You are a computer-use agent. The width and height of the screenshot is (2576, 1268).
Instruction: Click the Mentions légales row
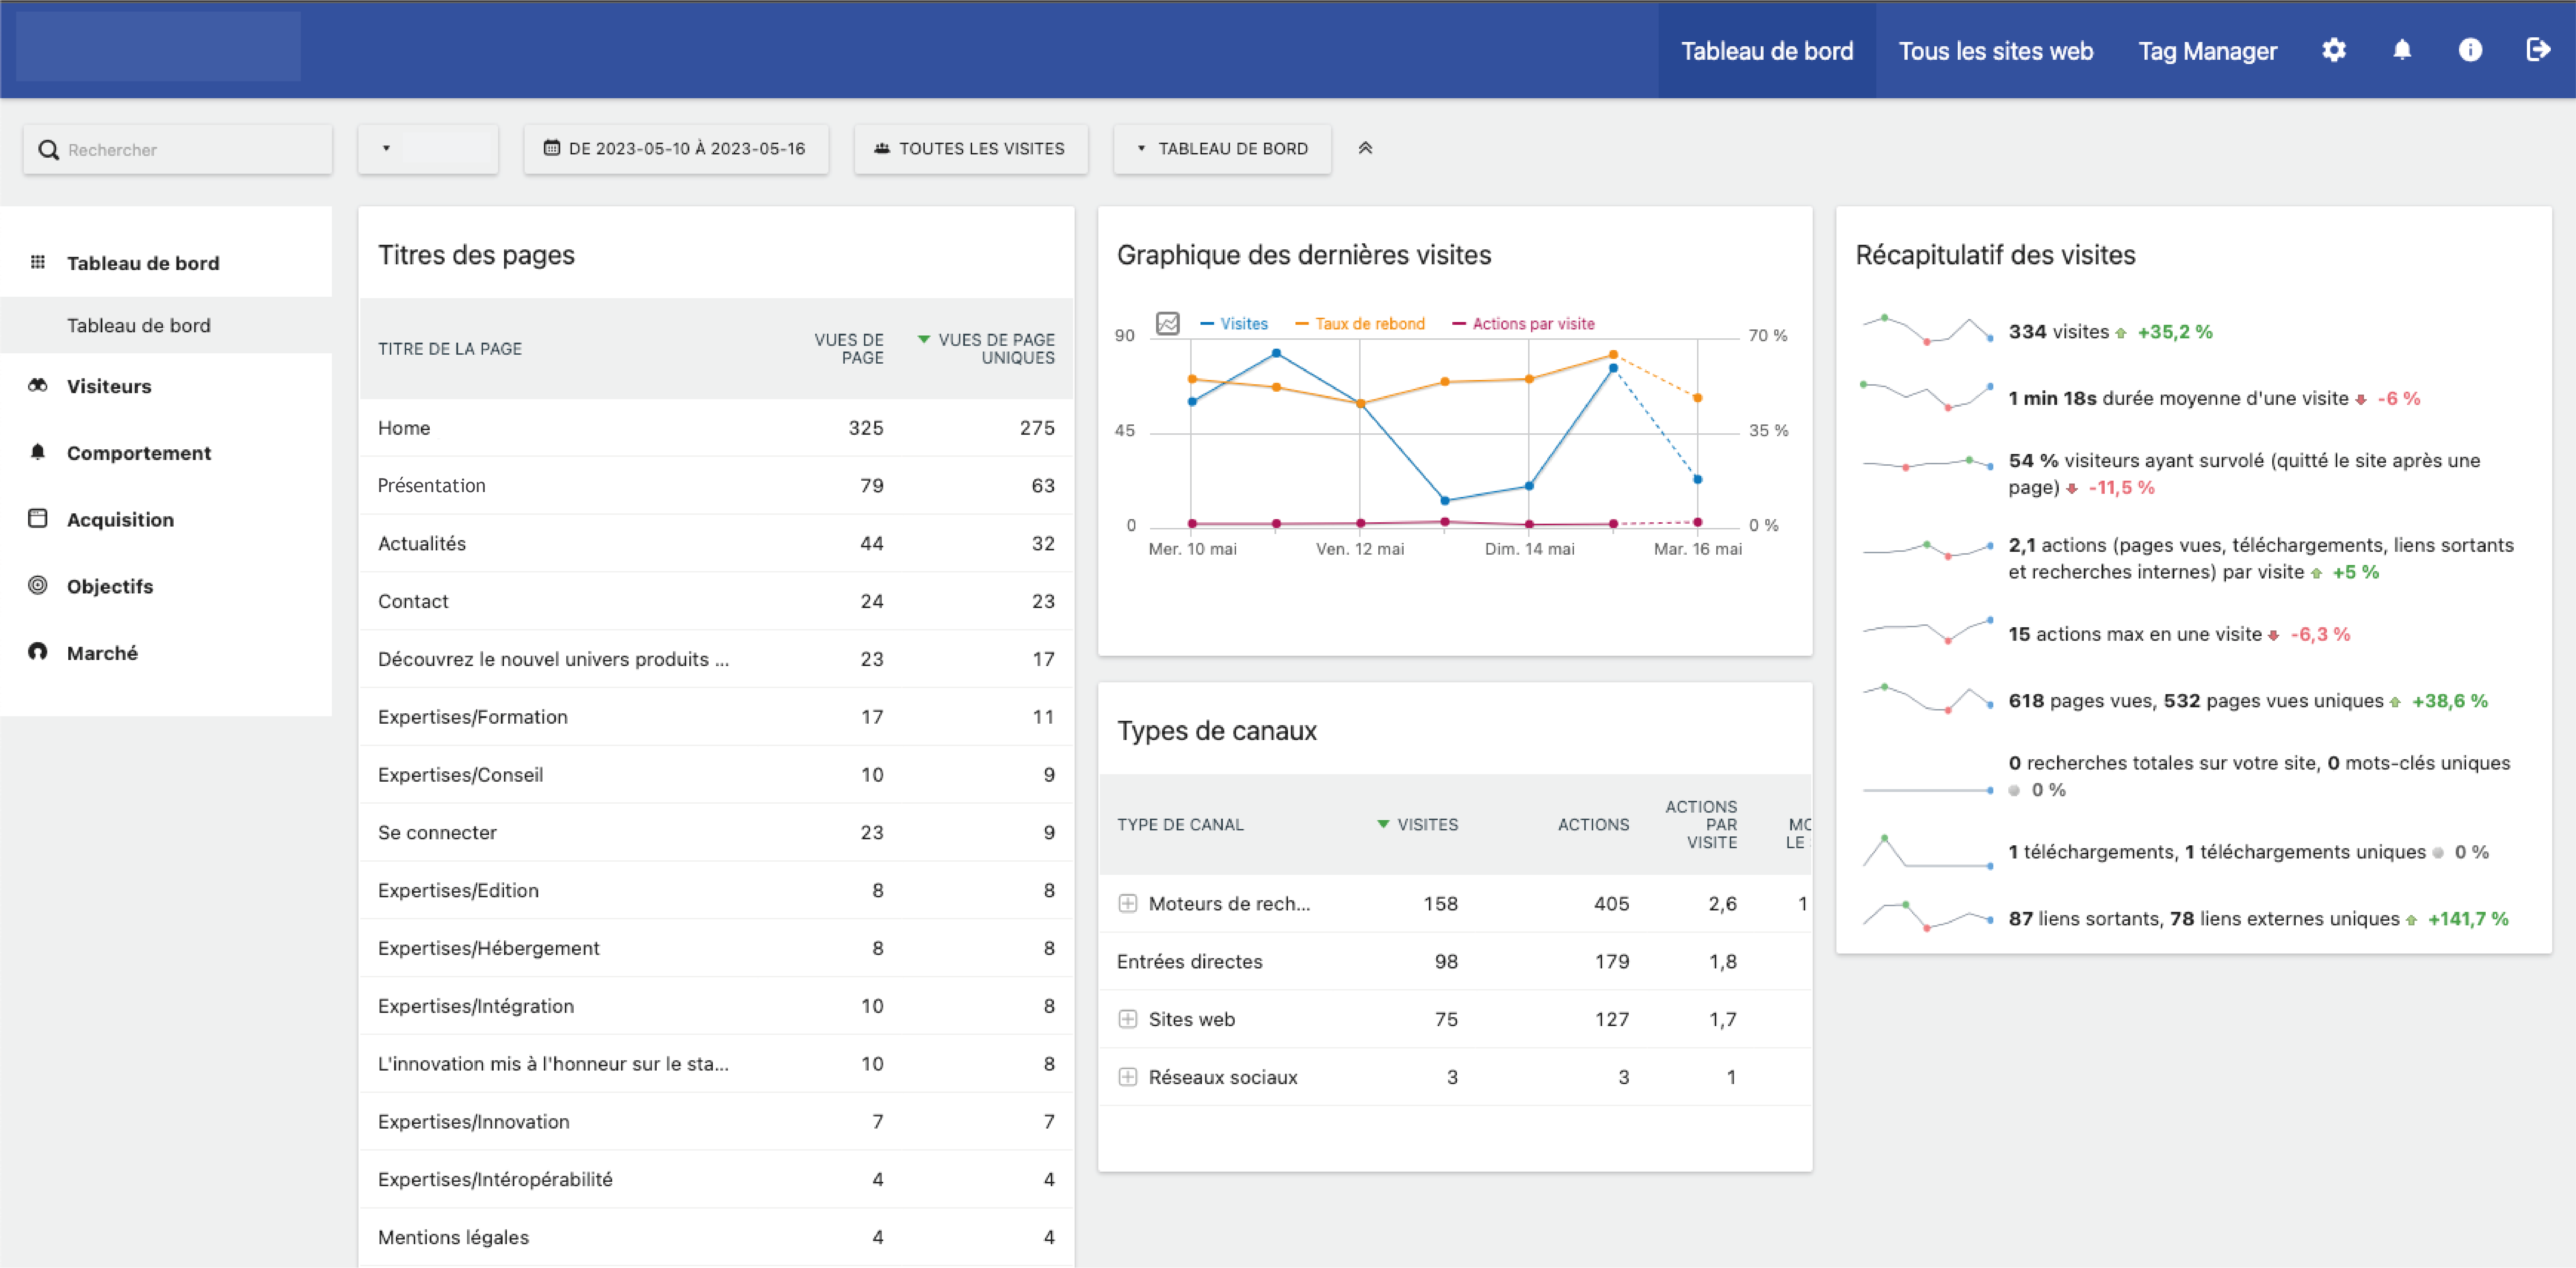[x=716, y=1237]
